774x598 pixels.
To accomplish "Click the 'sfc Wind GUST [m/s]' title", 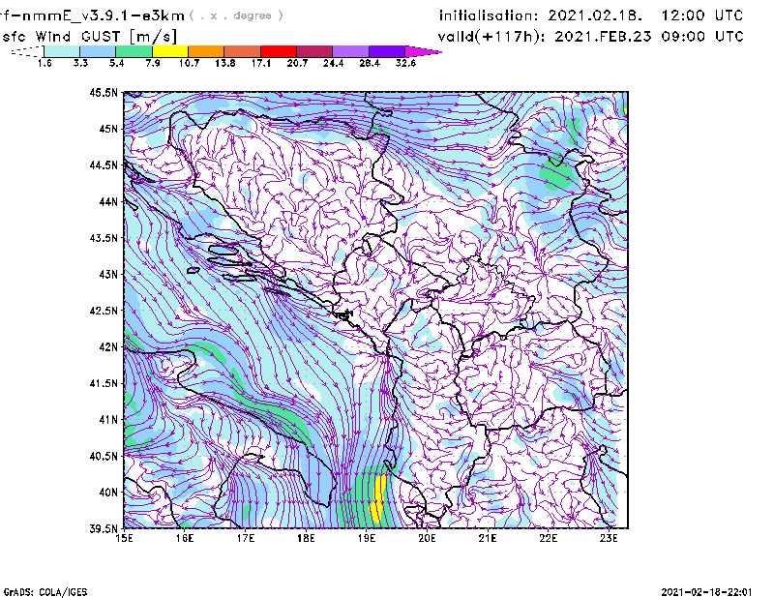I will [x=89, y=37].
